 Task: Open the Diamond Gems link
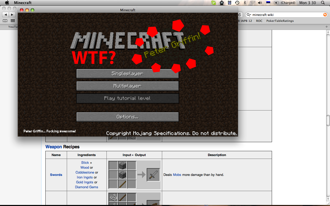click(87, 187)
